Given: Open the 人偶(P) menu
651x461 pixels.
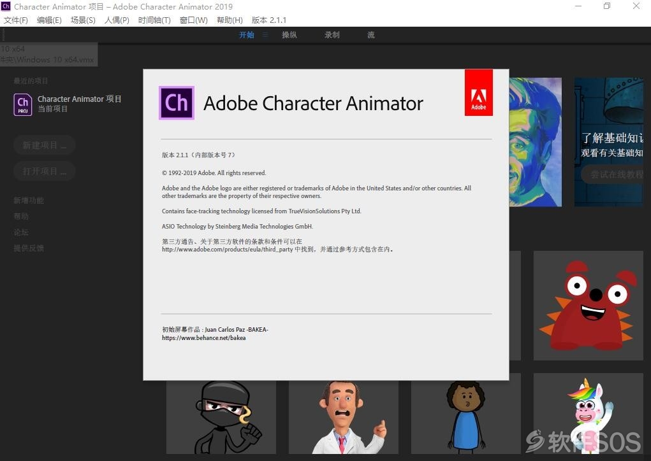Looking at the screenshot, I should coord(117,20).
